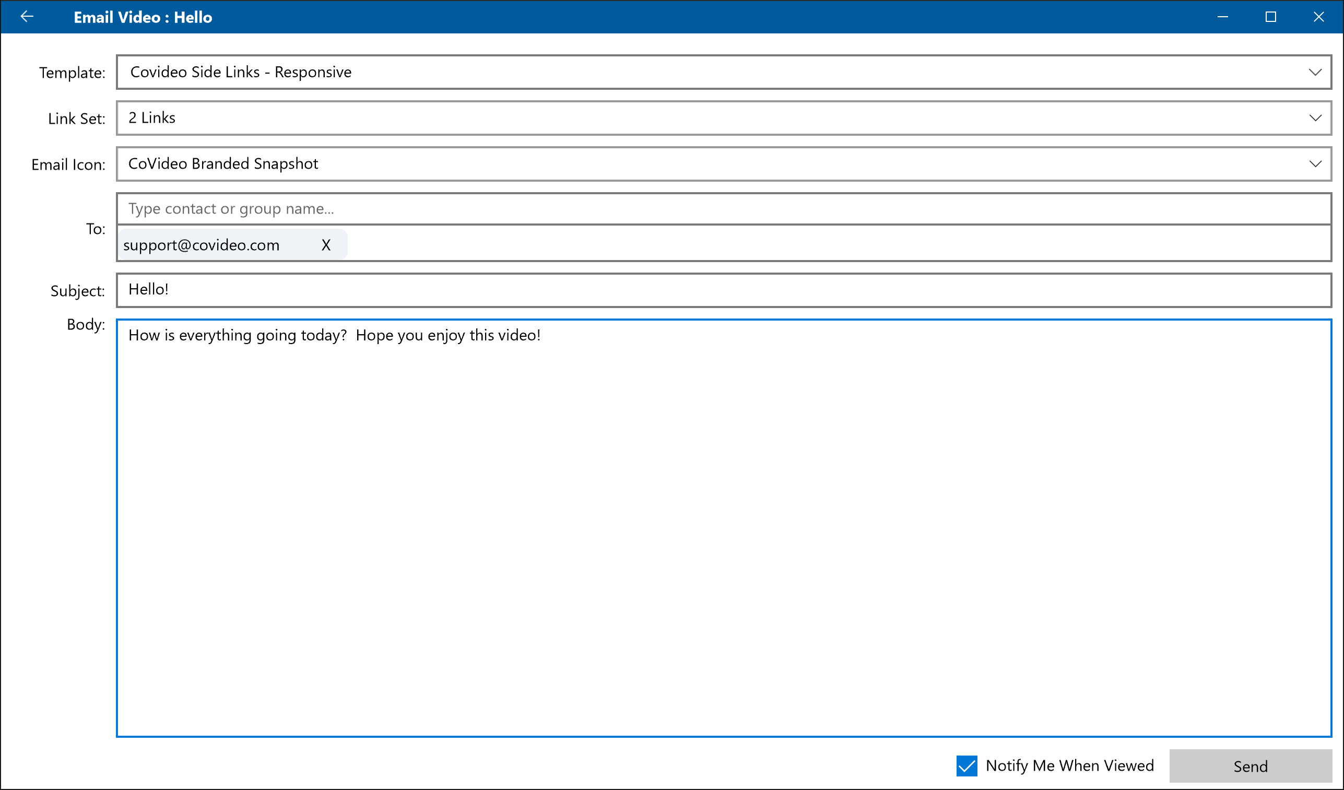Uncheck Notify Me When Viewed checkbox
The height and width of the screenshot is (790, 1344).
tap(966, 766)
